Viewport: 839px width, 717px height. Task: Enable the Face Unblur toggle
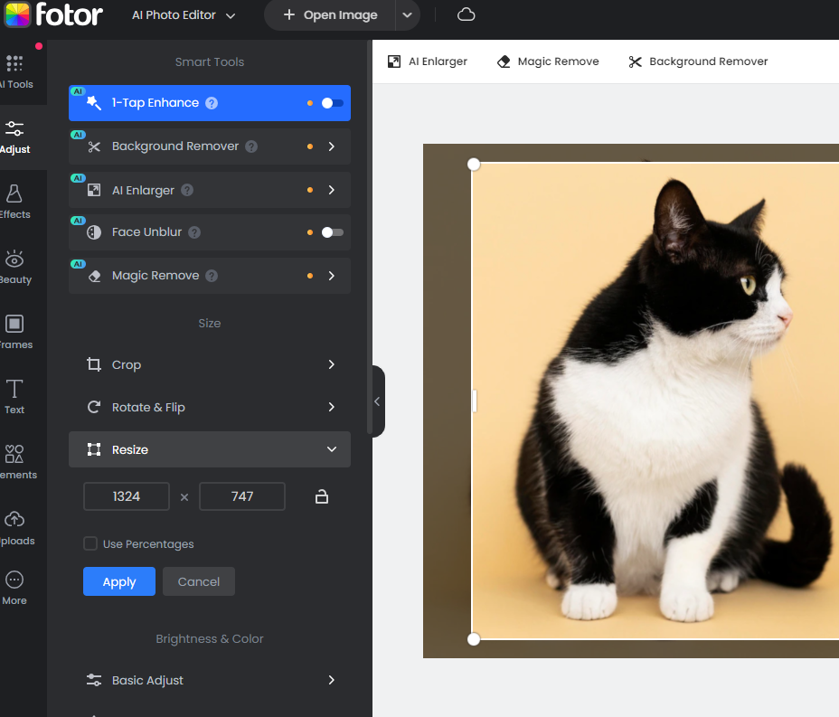pyautogui.click(x=331, y=232)
